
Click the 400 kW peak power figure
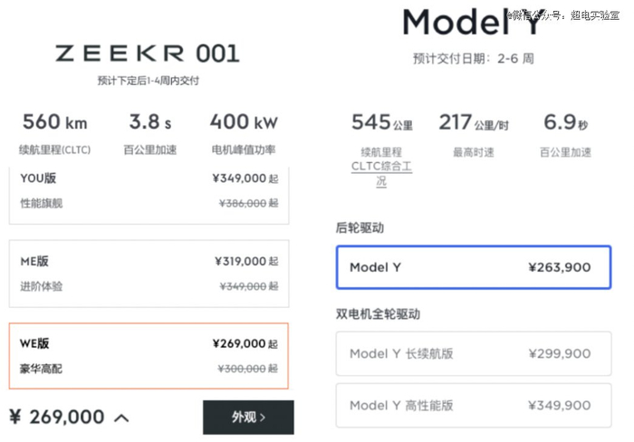tap(243, 122)
